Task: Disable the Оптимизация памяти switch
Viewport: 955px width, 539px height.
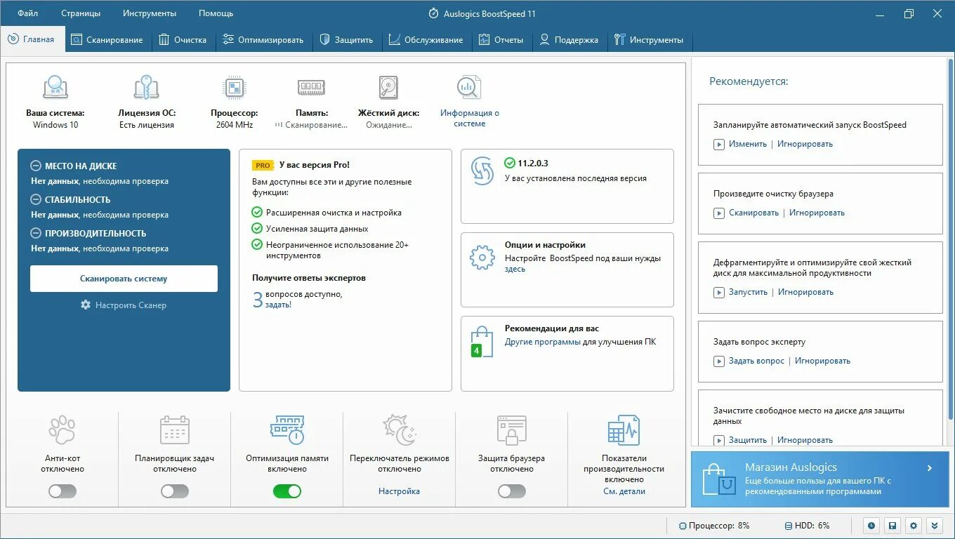Action: click(287, 491)
